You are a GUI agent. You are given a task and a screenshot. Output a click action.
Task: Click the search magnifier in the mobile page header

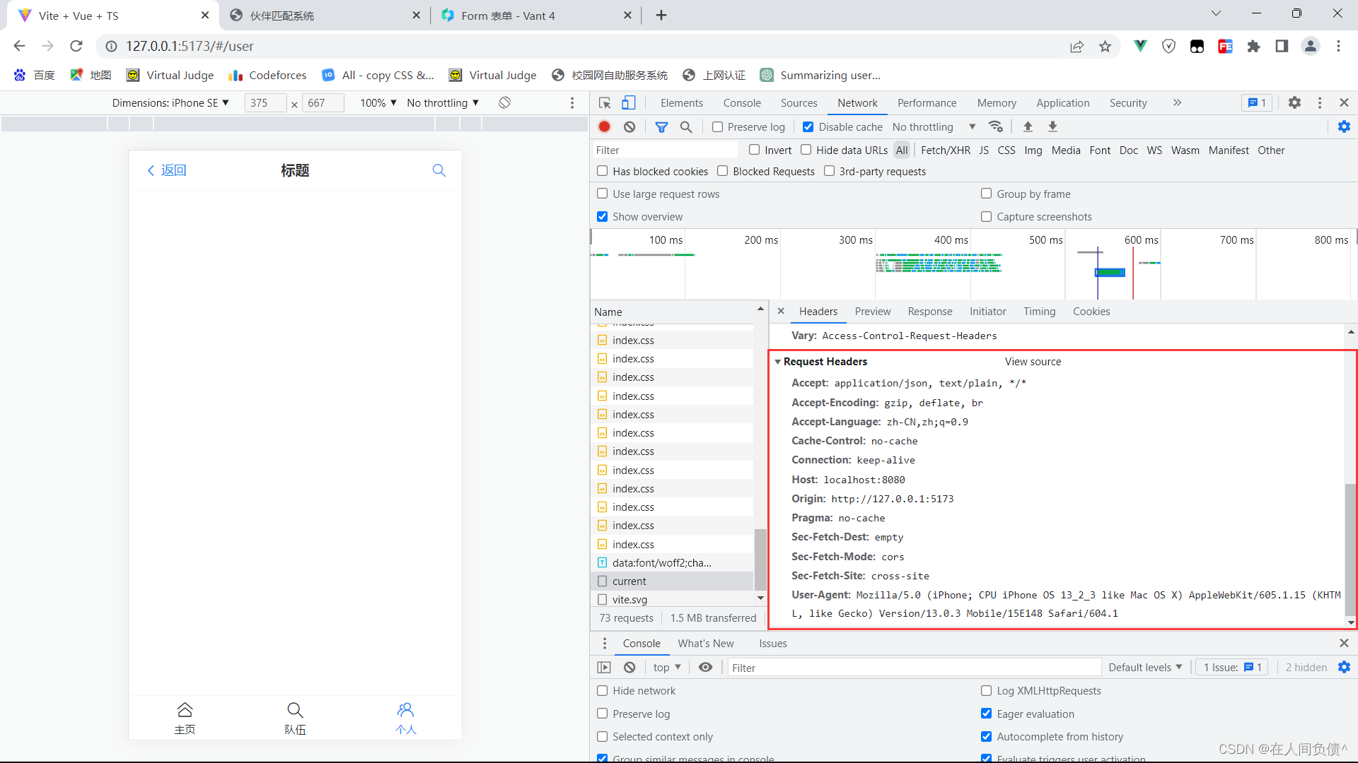(x=439, y=170)
